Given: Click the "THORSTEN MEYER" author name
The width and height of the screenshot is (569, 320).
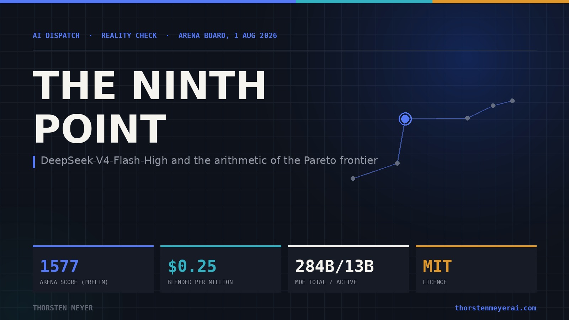Looking at the screenshot, I should click(x=63, y=308).
